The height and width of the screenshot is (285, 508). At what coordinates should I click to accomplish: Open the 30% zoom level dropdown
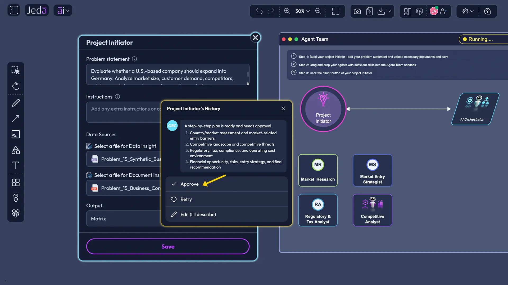point(302,11)
